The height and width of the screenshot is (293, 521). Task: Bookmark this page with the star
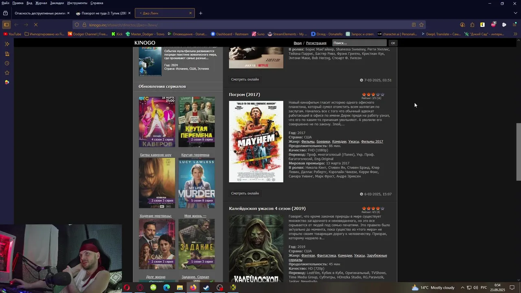(x=421, y=25)
